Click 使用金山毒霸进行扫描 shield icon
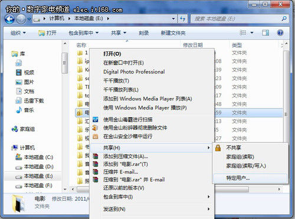The height and width of the screenshot is (219, 295). click(x=96, y=119)
